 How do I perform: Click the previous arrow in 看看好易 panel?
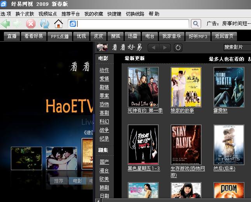pyautogui.click(x=154, y=47)
